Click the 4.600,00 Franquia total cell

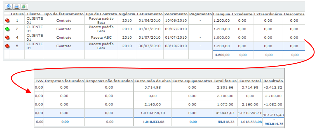pos(221,55)
